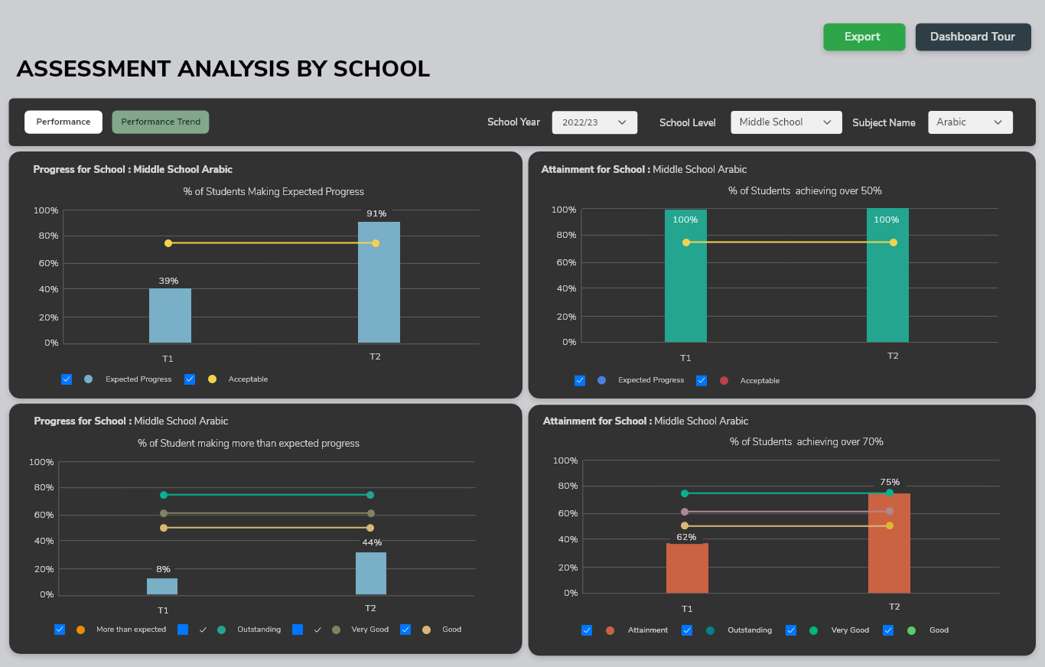This screenshot has width=1045, height=667.
Task: Click '% of Student making more than expected progress' title
Action: tap(249, 443)
